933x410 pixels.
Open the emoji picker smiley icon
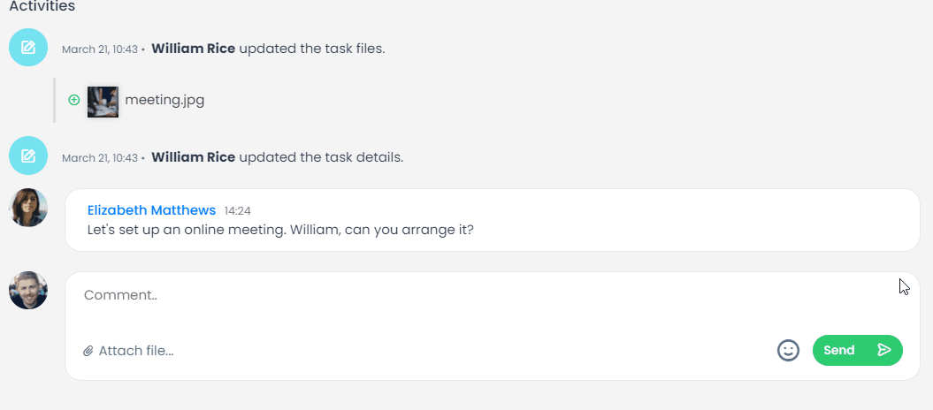788,350
